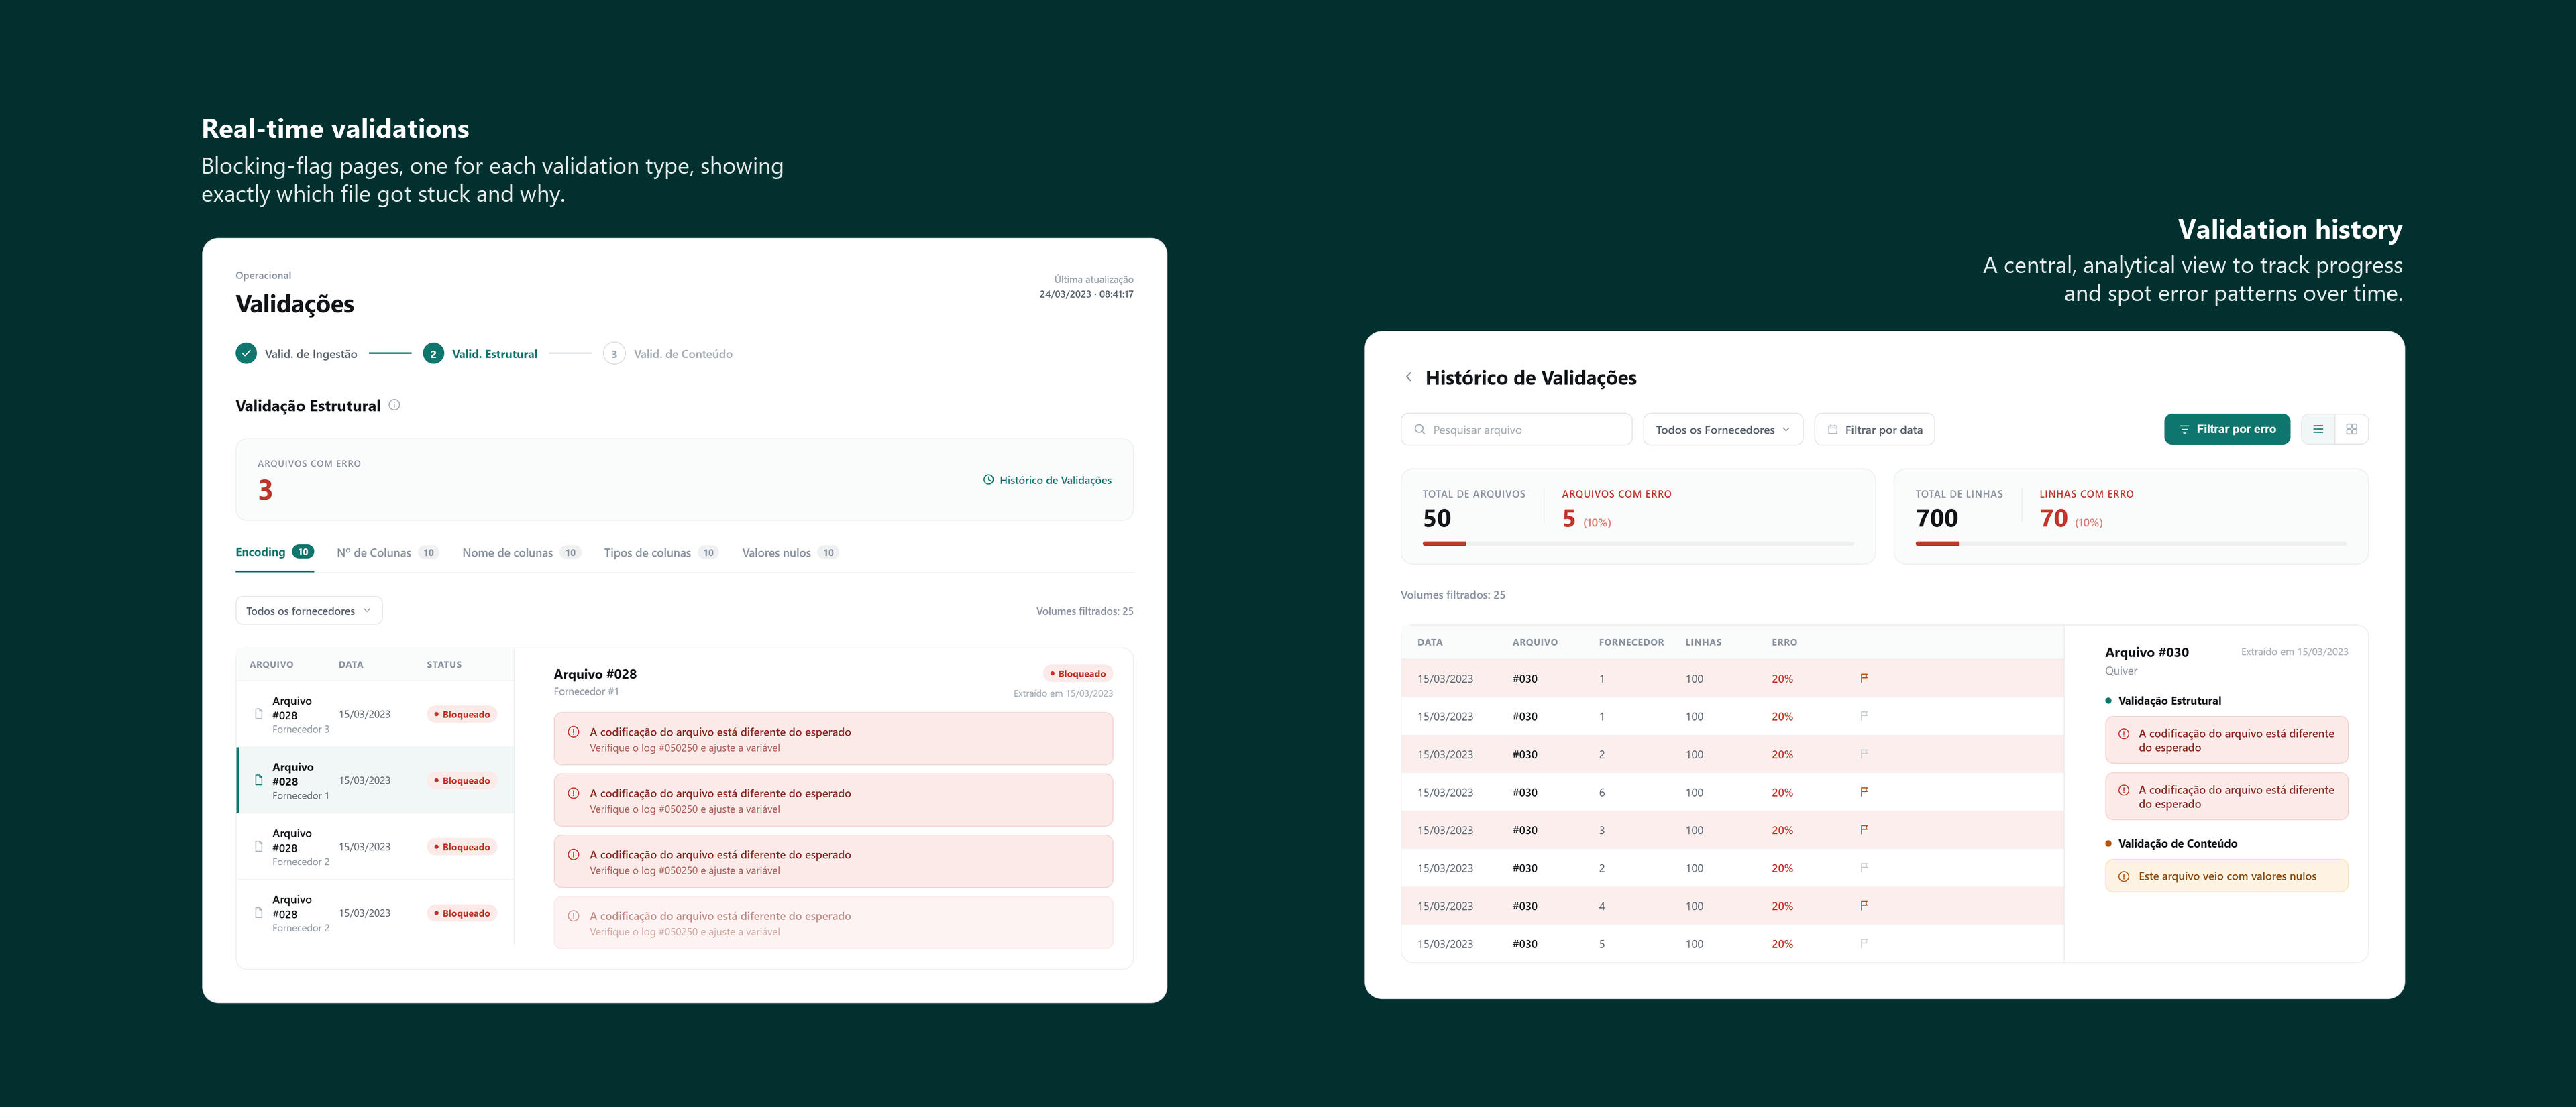Click the Linhas com erro progress bar
Image resolution: width=2576 pixels, height=1107 pixels.
click(x=2130, y=544)
